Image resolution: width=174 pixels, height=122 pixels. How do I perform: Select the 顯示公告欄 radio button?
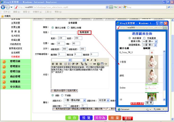53,27
